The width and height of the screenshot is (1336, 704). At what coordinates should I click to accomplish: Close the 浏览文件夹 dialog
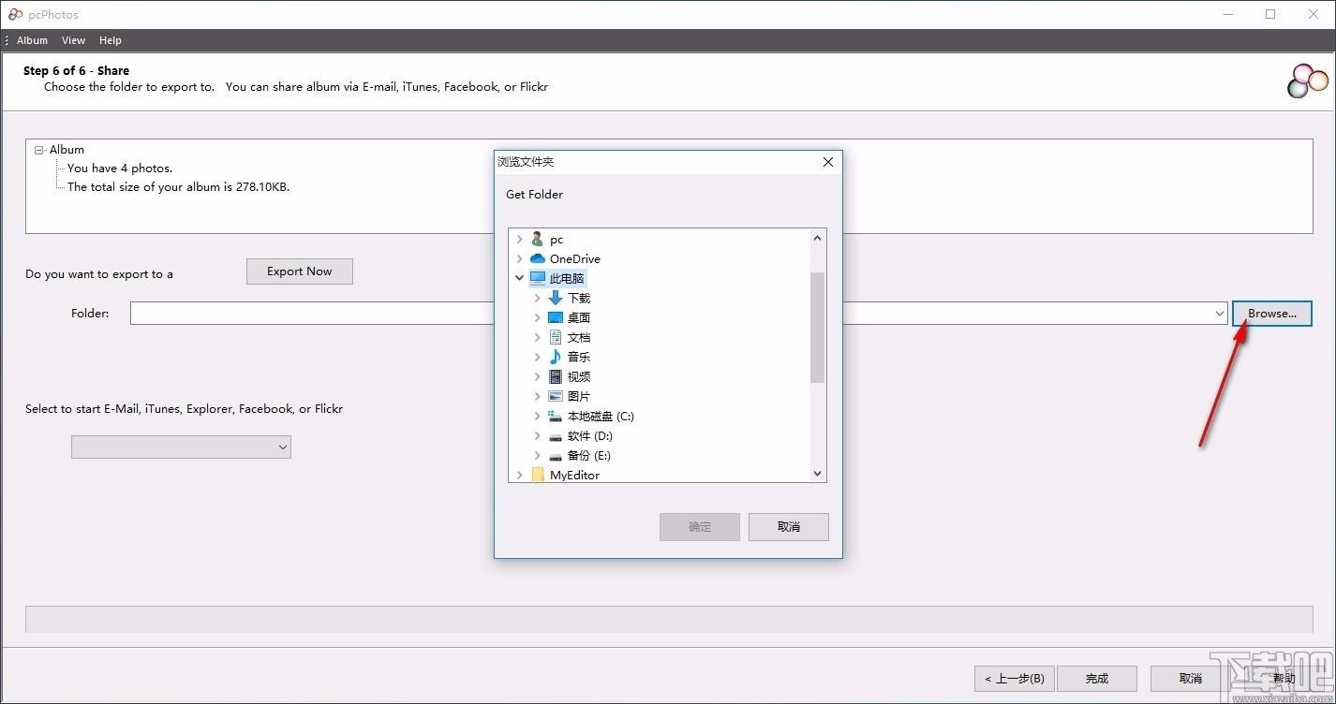[827, 162]
